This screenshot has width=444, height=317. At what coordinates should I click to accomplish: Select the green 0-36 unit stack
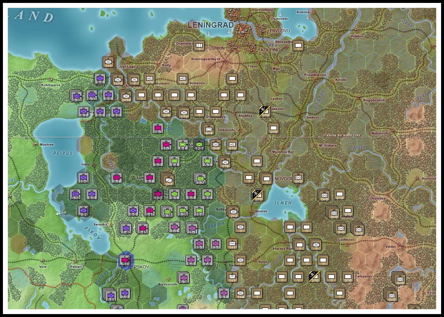pyautogui.click(x=167, y=212)
